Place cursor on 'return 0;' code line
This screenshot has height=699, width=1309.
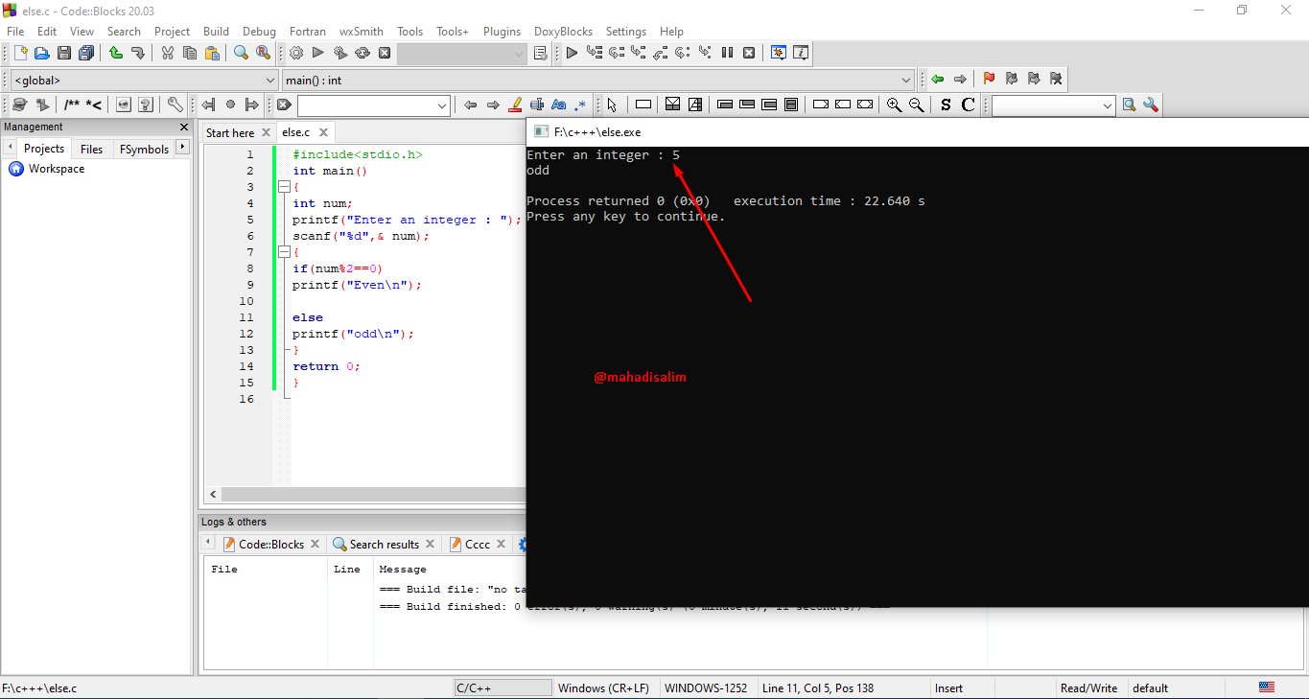[326, 366]
